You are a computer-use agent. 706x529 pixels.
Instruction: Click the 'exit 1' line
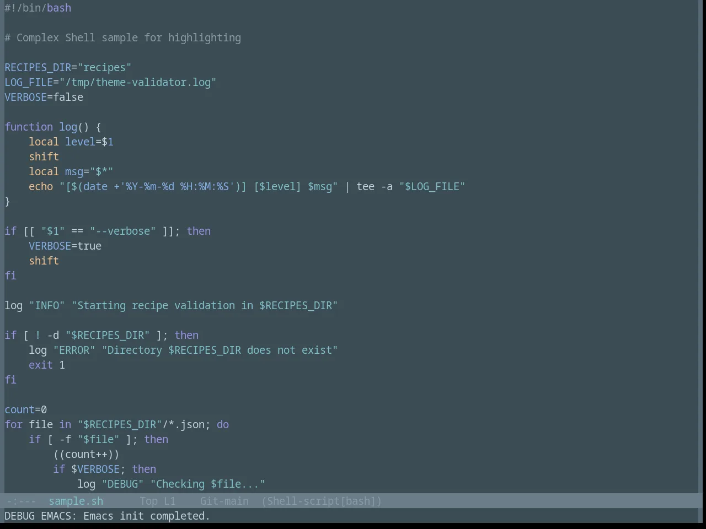[47, 365]
